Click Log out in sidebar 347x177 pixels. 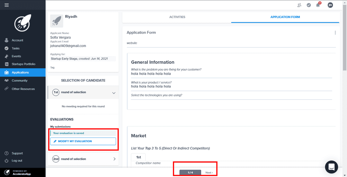coord(17,161)
